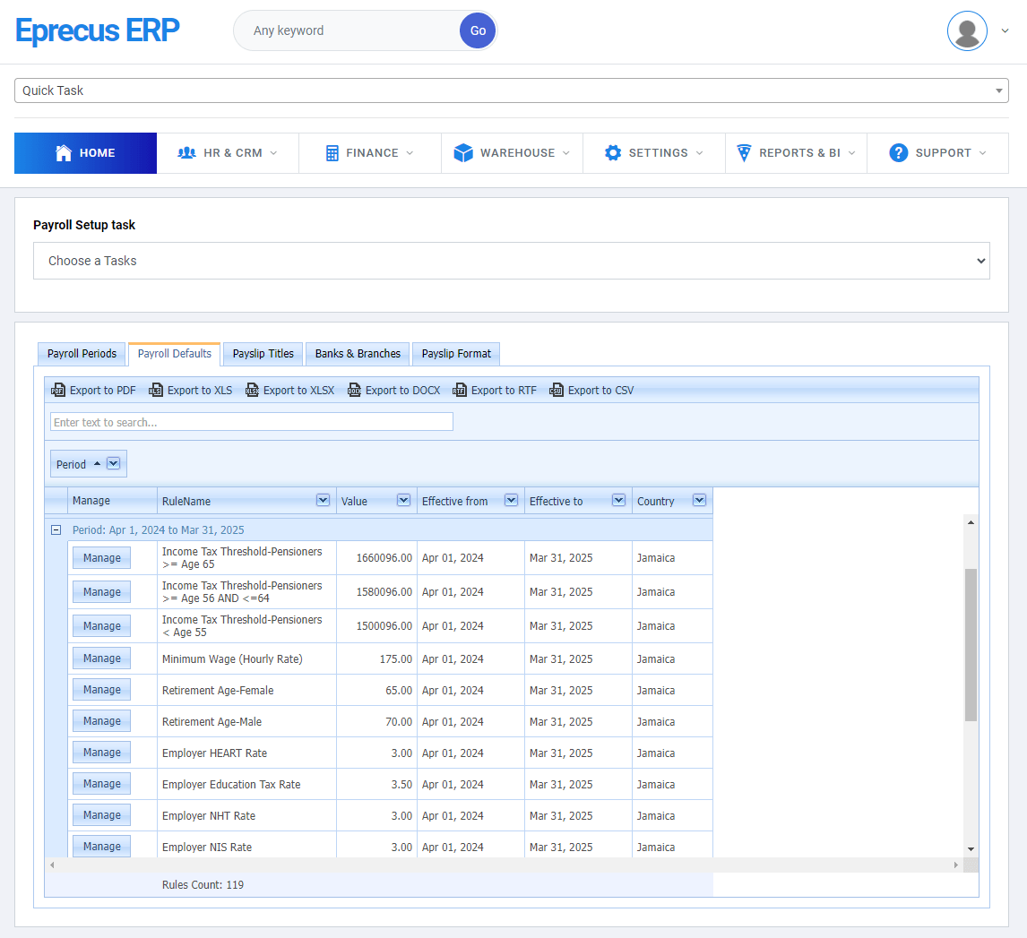Manage the Retirement Age-Female rule
Viewport: 1027px width, 938px height.
101,689
